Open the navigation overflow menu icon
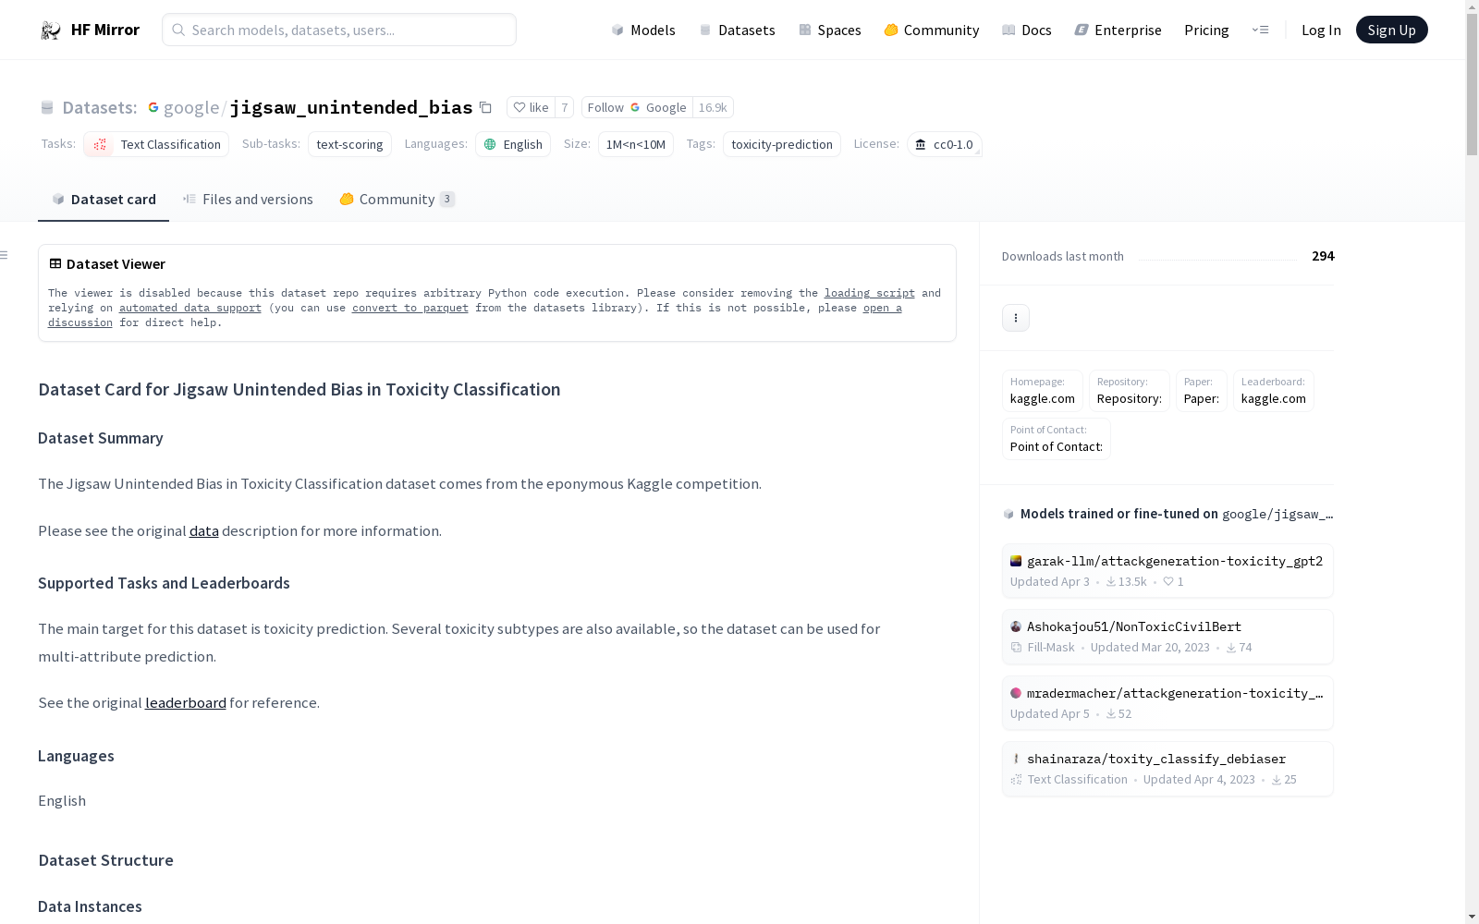Image resolution: width=1479 pixels, height=924 pixels. point(1260,30)
